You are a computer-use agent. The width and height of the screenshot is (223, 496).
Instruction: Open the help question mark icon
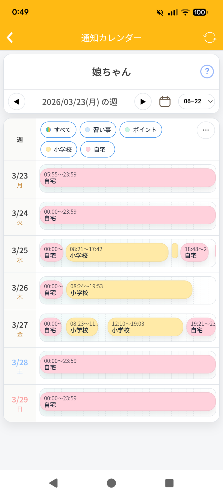(x=207, y=72)
